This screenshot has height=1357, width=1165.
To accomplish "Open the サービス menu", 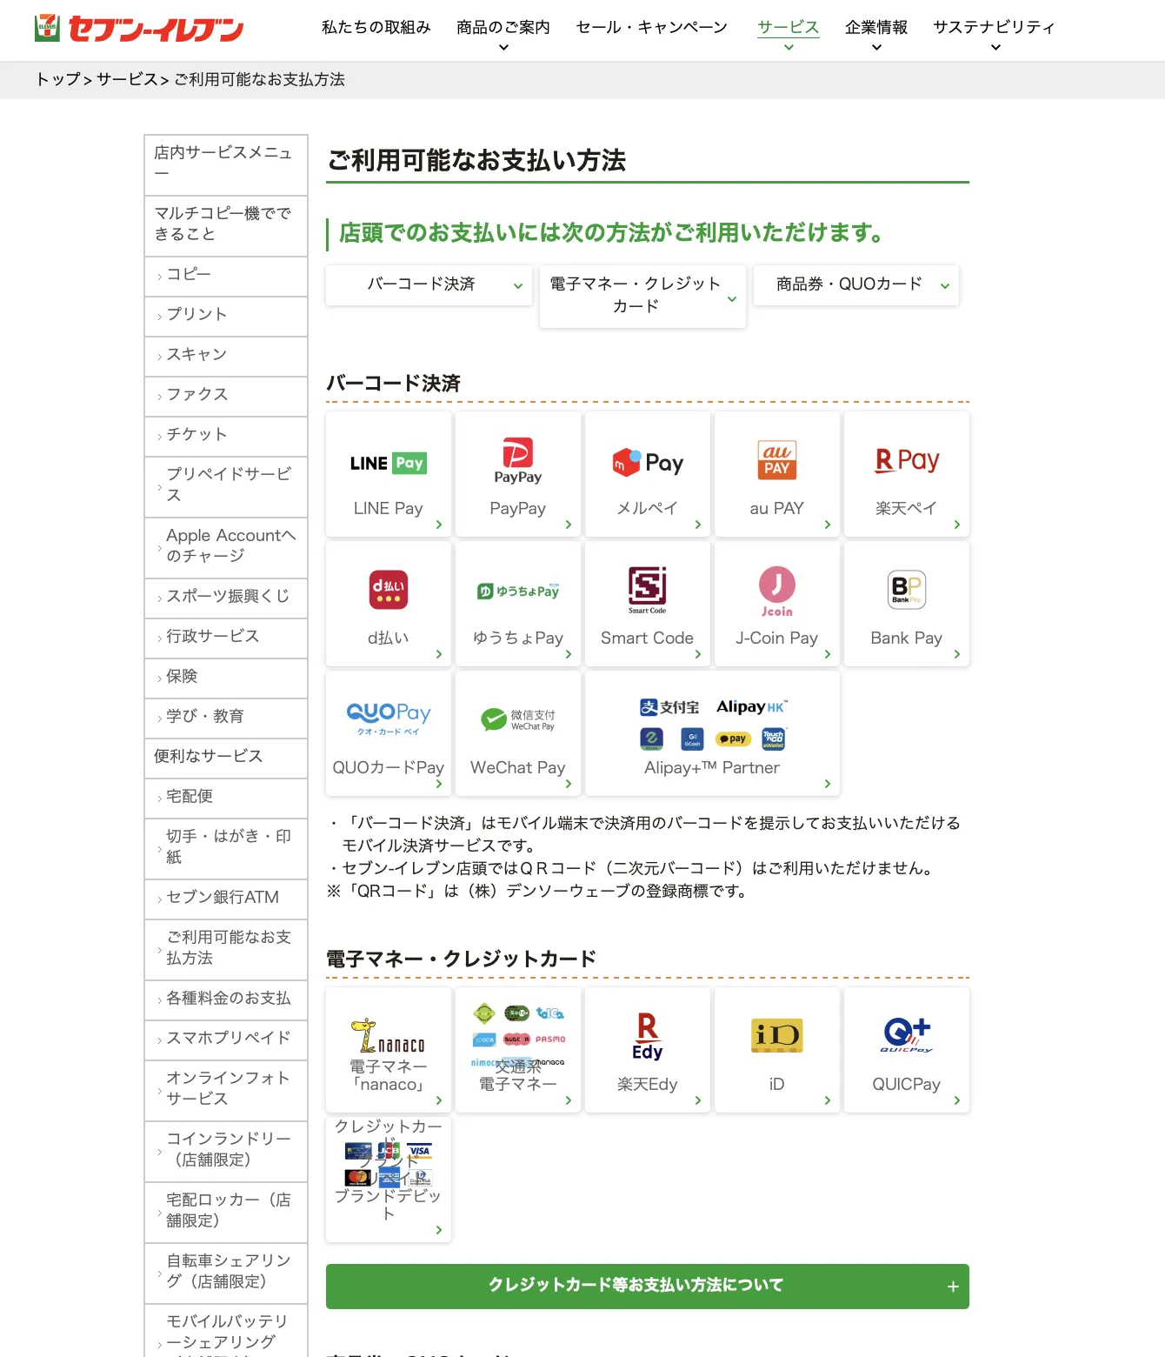I will pyautogui.click(x=789, y=34).
